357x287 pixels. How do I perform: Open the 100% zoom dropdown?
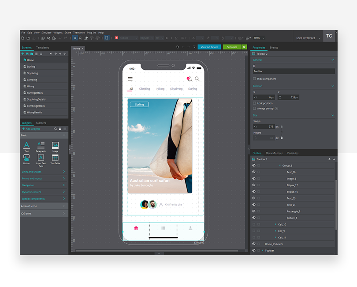264,38
